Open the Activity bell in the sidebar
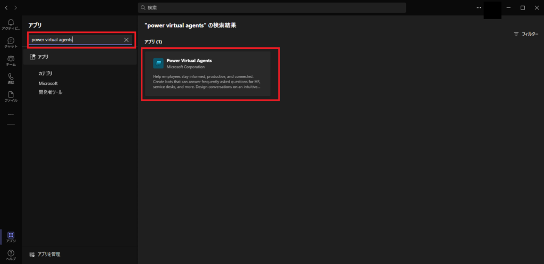Image resolution: width=544 pixels, height=264 pixels. pyautogui.click(x=11, y=24)
